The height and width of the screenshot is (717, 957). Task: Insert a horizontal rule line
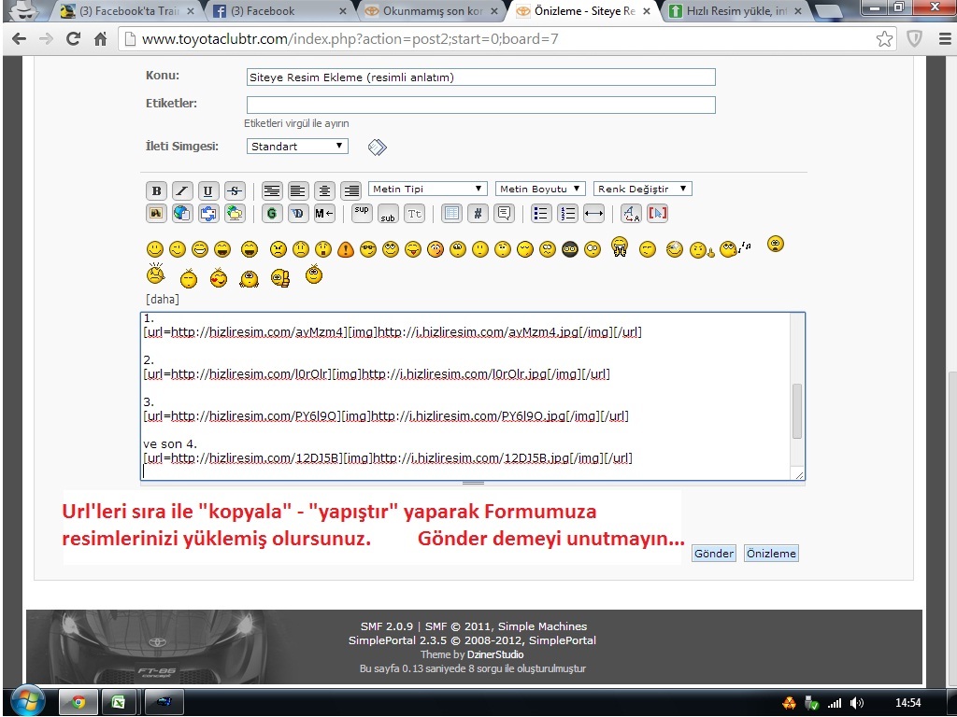593,213
